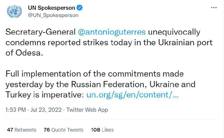Open the @antonioguterres mention
This screenshot has width=224, height=138.
point(111,32)
